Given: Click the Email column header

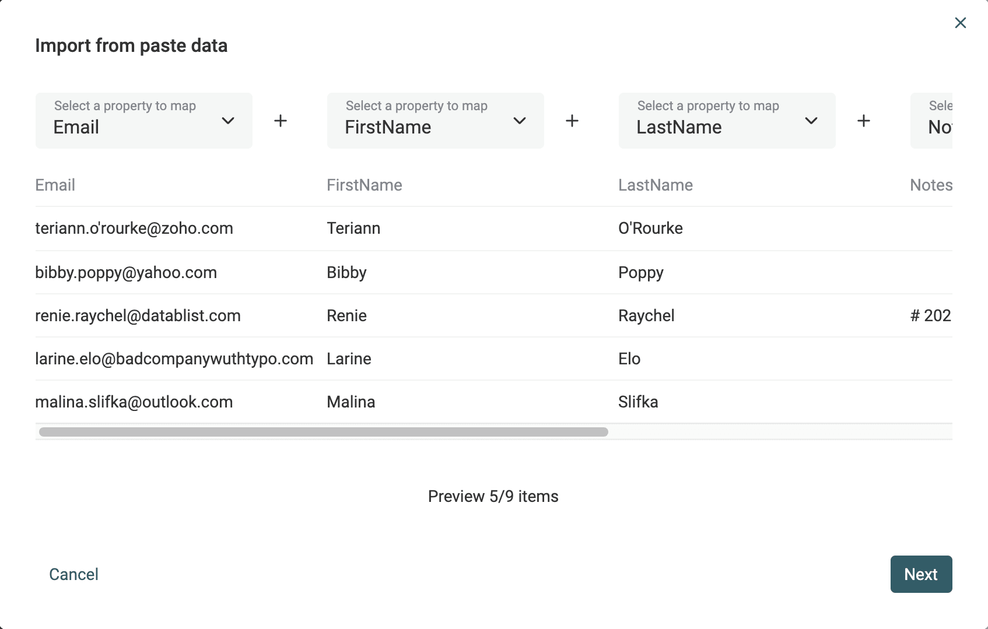Looking at the screenshot, I should tap(55, 185).
